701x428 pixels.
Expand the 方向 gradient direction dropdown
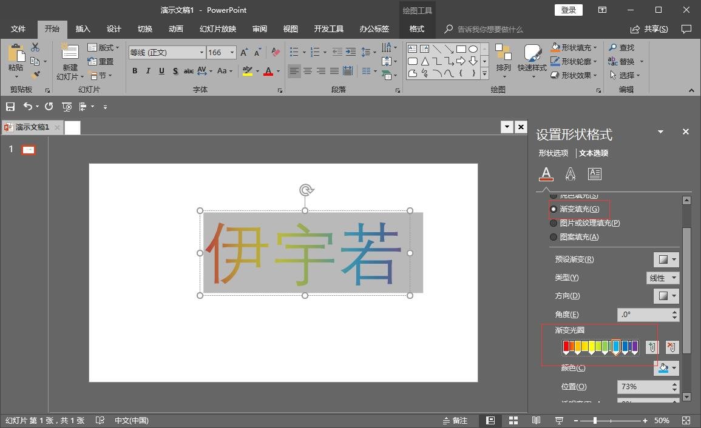tap(666, 296)
